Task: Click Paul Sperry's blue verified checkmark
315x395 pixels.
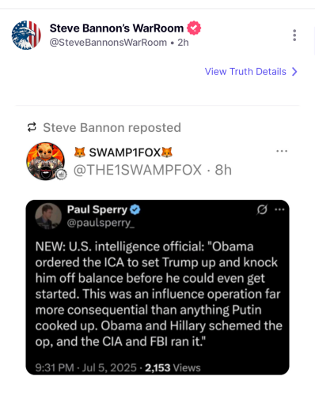Action: coord(135,210)
